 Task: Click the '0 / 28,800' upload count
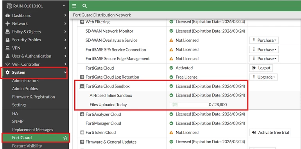click(218, 105)
